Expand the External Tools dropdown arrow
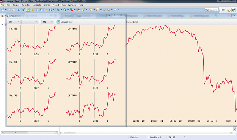This screenshot has width=237, height=140. click(75, 10)
